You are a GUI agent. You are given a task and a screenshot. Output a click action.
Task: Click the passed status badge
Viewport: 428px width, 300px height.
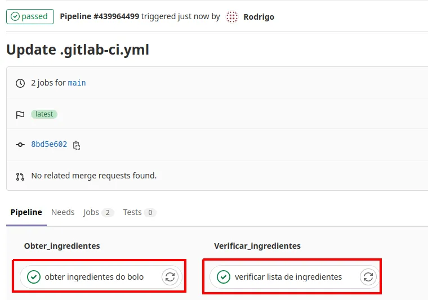(30, 17)
